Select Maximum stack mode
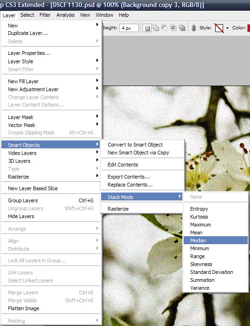This screenshot has height=326, width=250. coord(216,225)
